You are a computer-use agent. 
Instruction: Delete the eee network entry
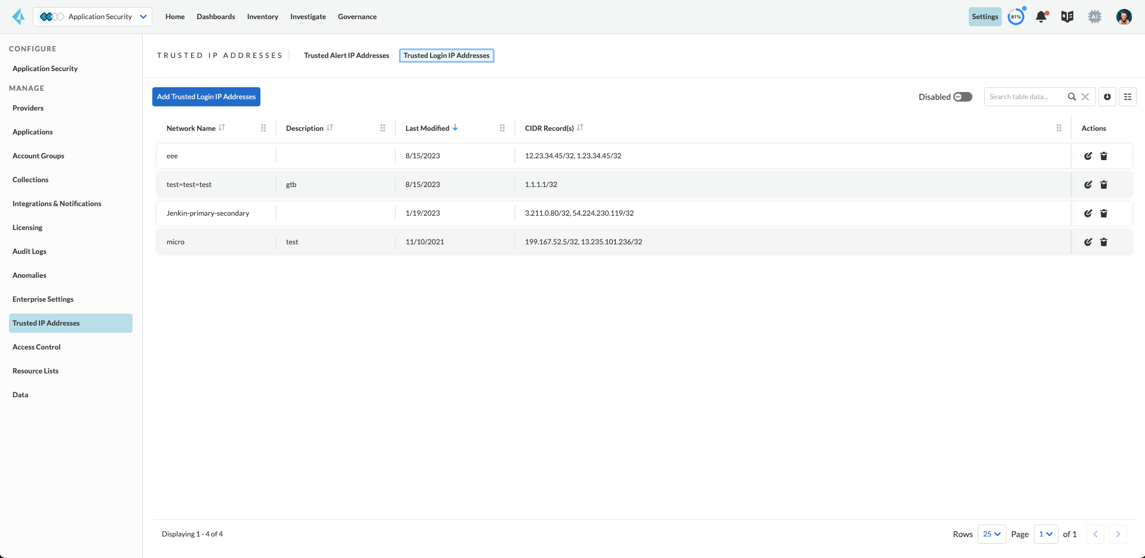[1104, 156]
